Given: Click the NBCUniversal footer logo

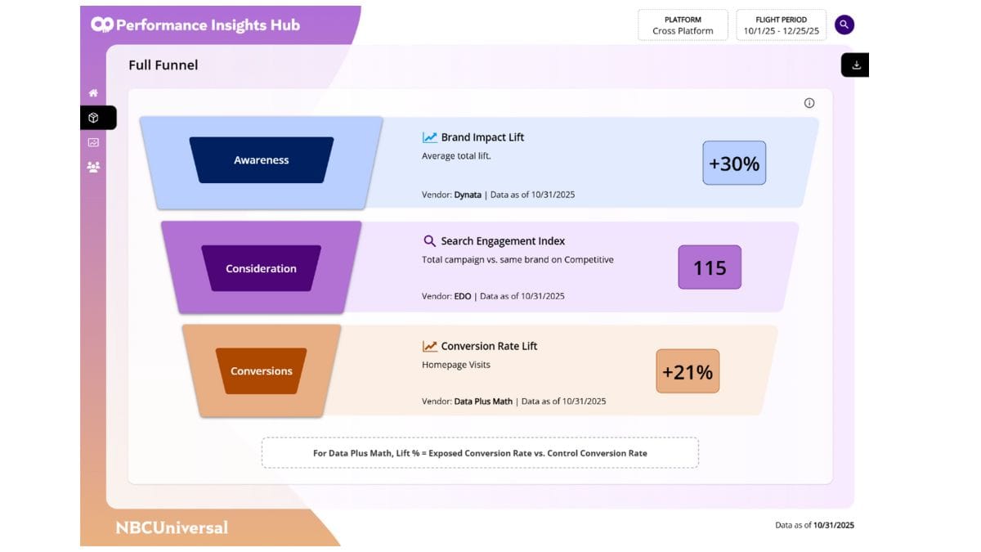Looking at the screenshot, I should pos(172,527).
